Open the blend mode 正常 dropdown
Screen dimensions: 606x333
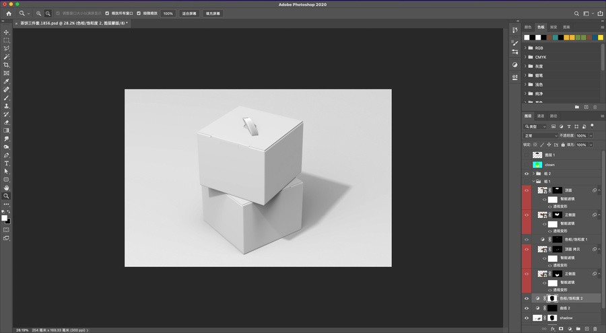(541, 136)
